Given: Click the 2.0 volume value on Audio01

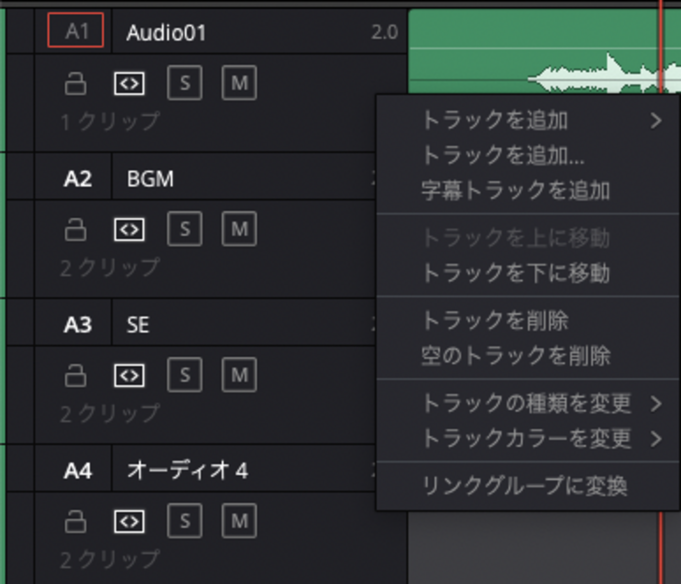Looking at the screenshot, I should point(384,31).
